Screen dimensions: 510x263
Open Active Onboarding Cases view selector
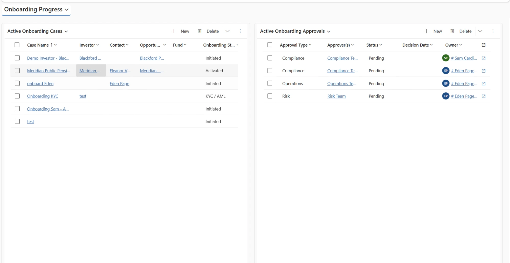click(x=37, y=31)
